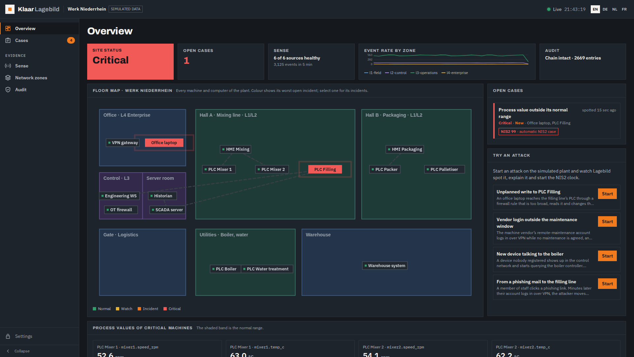634x357 pixels.
Task: Switch language to EN
Action: tap(595, 9)
